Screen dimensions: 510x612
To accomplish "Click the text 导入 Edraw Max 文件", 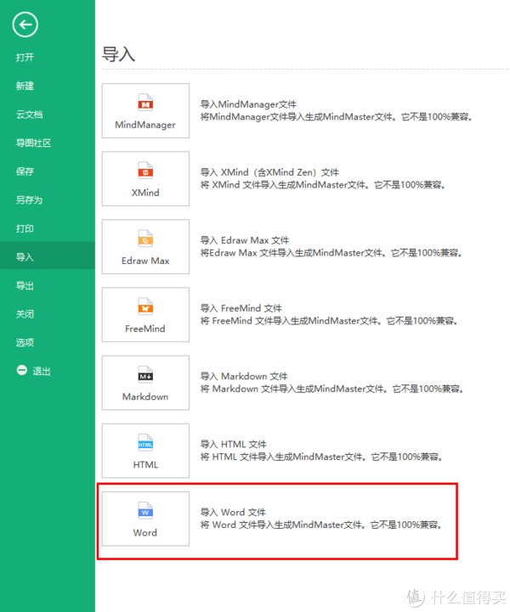I will 245,240.
